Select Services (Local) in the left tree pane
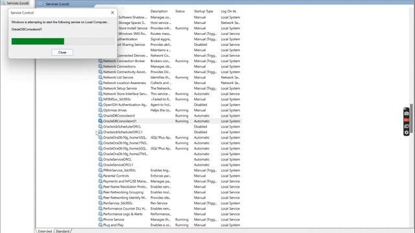Viewport: 415px width, 233px height. 18,3
